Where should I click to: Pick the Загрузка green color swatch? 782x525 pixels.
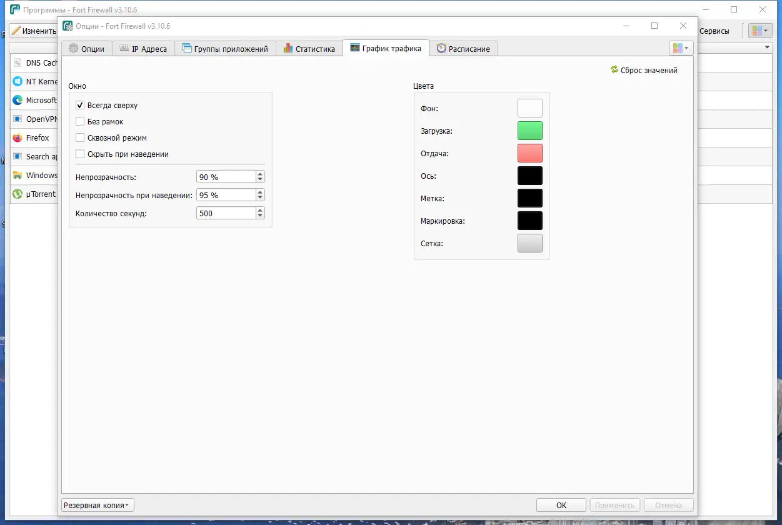[x=530, y=131]
